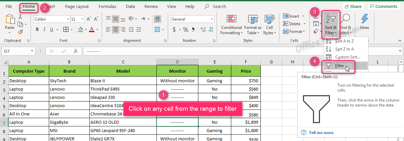Apply the Borders grid icon
Screen dimensions: 404x141
[x=66, y=29]
